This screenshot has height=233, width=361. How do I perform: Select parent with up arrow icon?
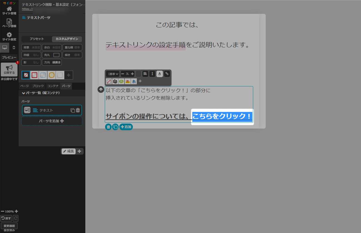click(x=101, y=90)
